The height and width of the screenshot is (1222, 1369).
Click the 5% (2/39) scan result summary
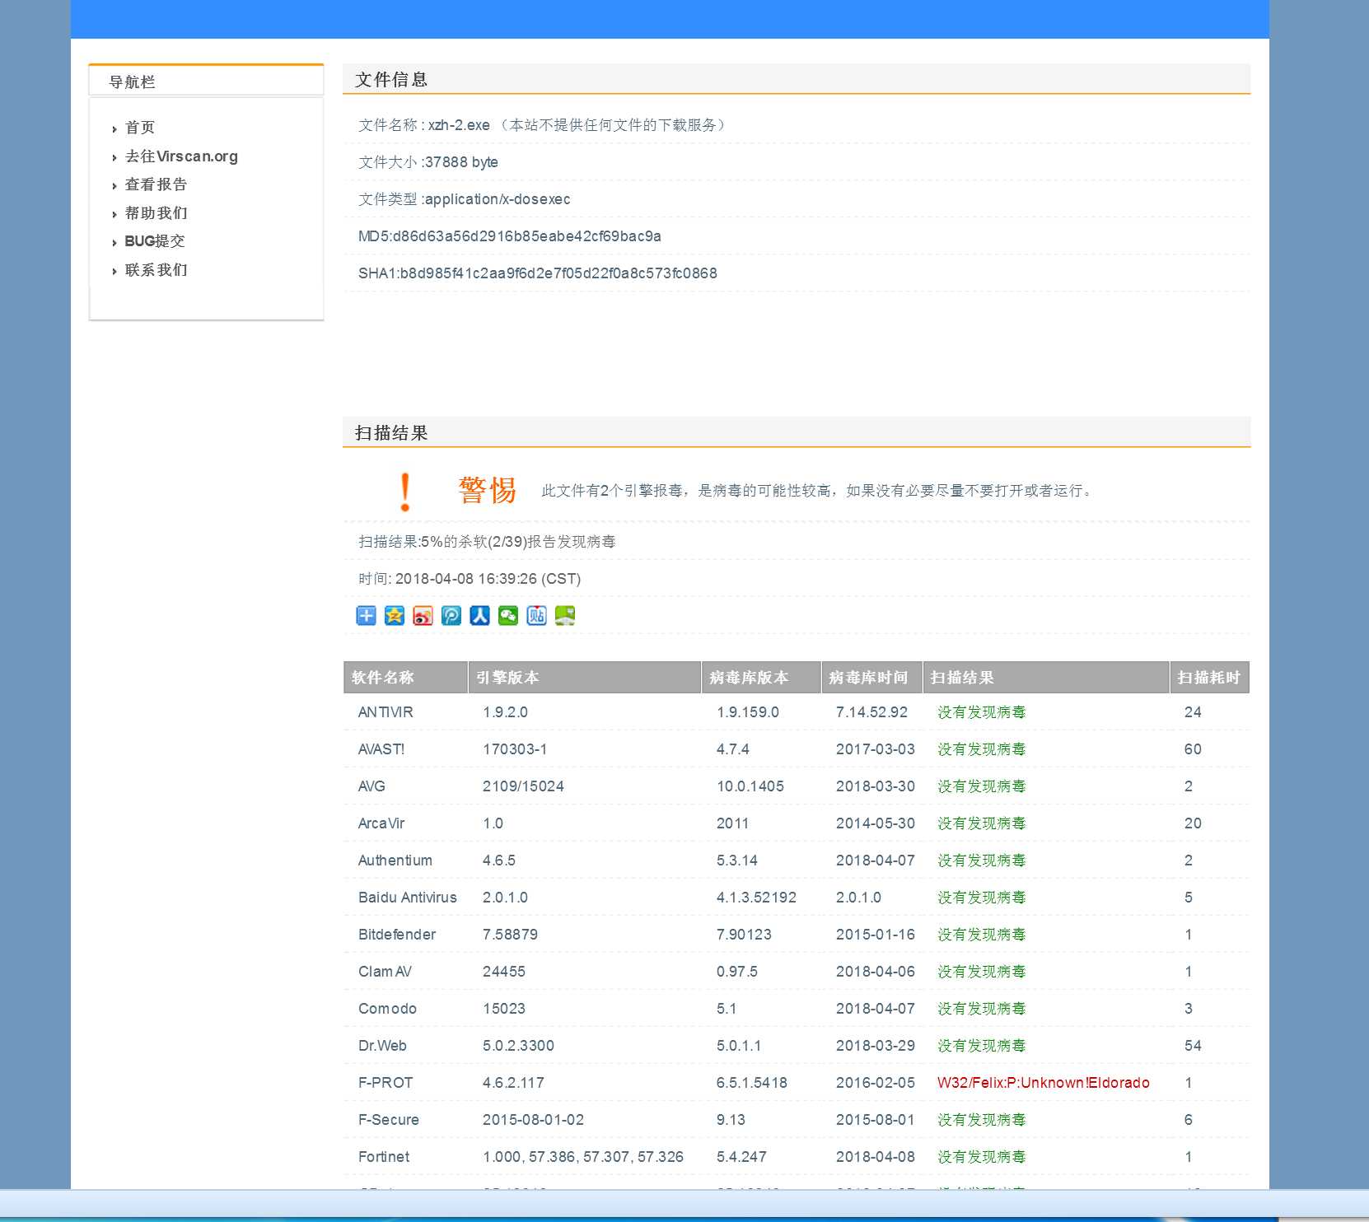pos(487,542)
